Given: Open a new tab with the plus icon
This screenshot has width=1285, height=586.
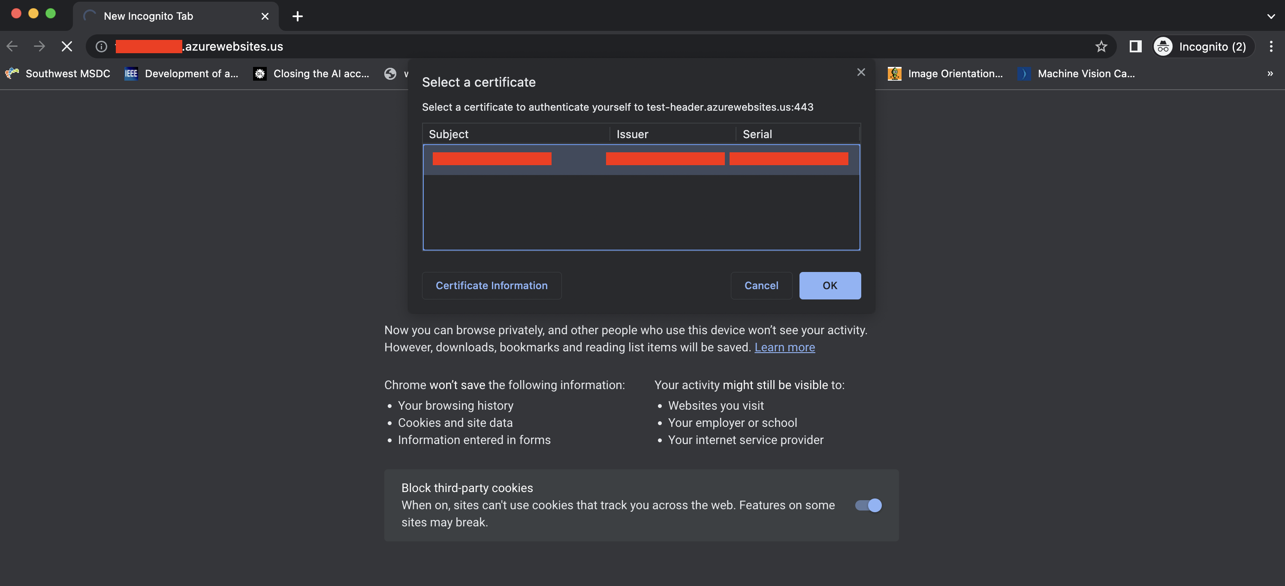Looking at the screenshot, I should click(x=297, y=16).
